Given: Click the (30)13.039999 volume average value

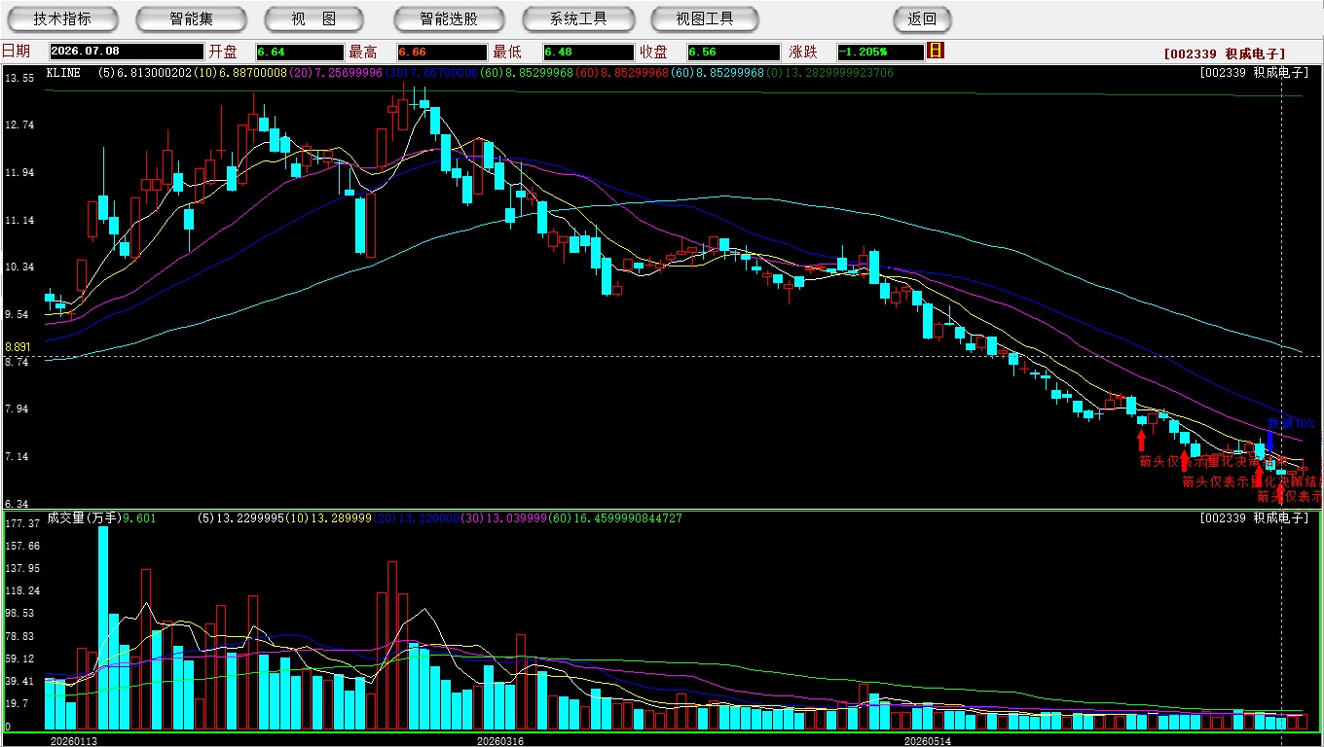Looking at the screenshot, I should [504, 518].
